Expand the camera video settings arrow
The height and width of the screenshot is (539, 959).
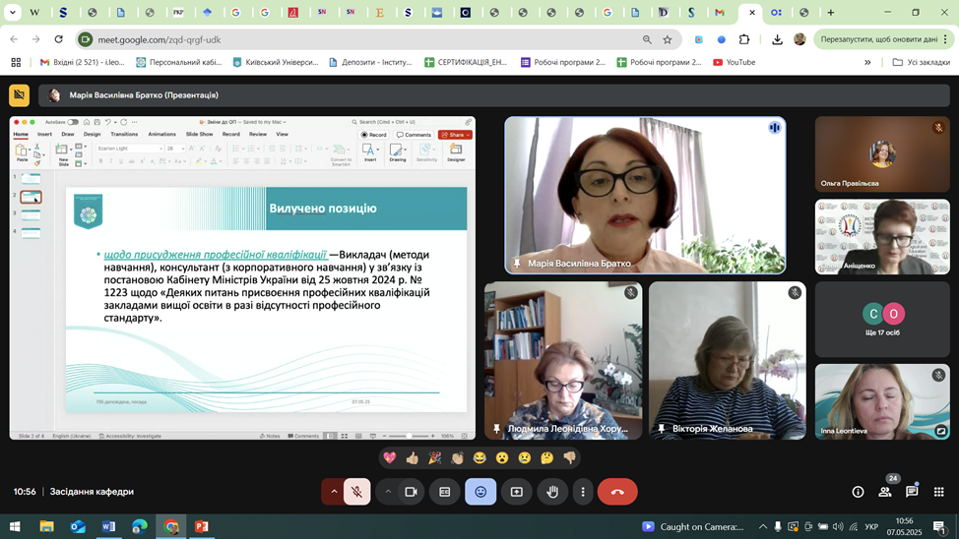(388, 492)
